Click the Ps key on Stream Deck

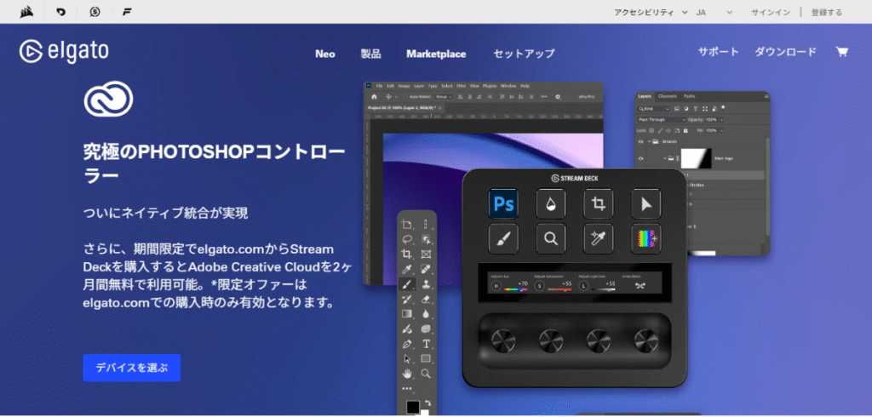pyautogui.click(x=503, y=204)
